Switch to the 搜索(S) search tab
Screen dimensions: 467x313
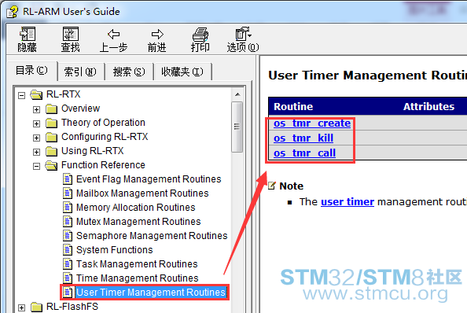(129, 72)
